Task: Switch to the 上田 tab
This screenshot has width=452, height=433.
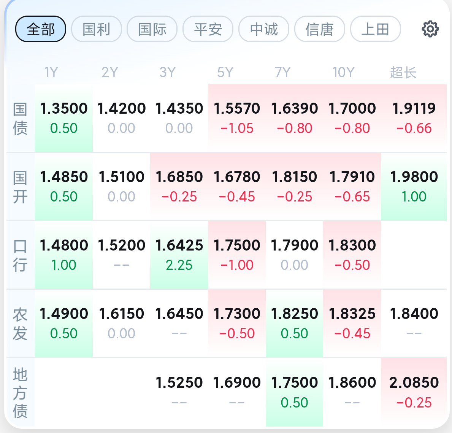Action: pyautogui.click(x=376, y=29)
